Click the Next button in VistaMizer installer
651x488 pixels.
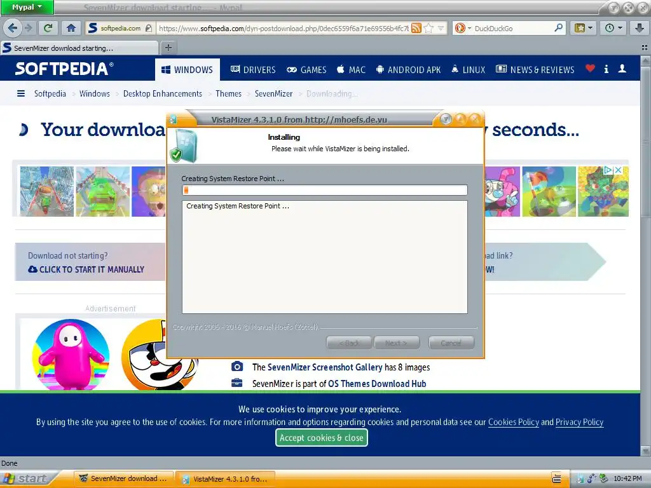click(397, 342)
